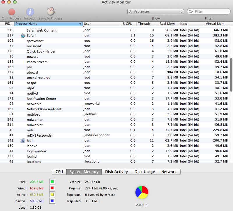
Task: Click the memory usage pie chart
Action: (x=142, y=192)
